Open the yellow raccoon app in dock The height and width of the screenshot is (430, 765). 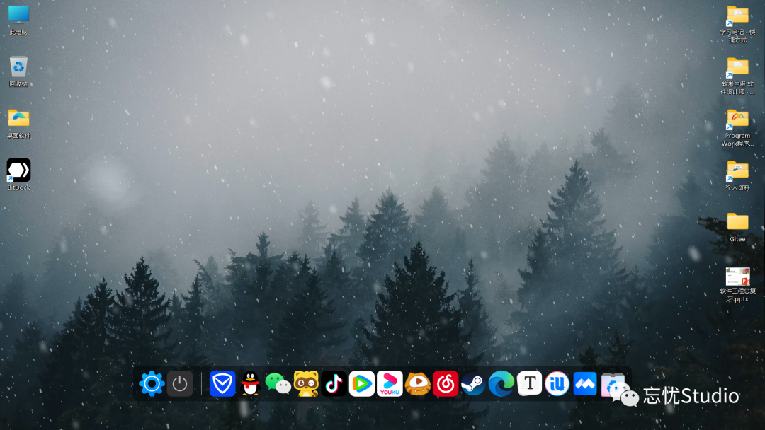(x=306, y=384)
